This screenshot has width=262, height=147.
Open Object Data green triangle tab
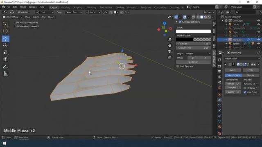219,121
